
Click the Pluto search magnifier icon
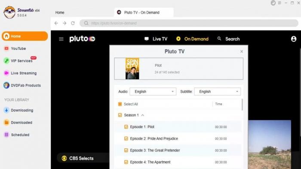pyautogui.click(x=219, y=39)
